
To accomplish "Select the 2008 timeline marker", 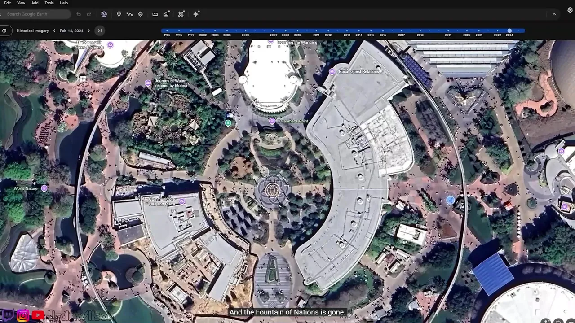I will tap(286, 31).
